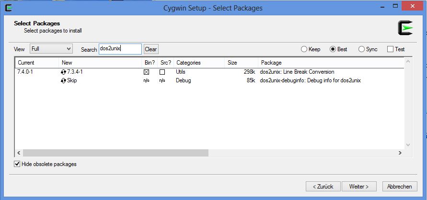Viewport: 427px width, 200px height.
Task: Click the horizontal scrollbar thumb
Action: tap(116, 153)
